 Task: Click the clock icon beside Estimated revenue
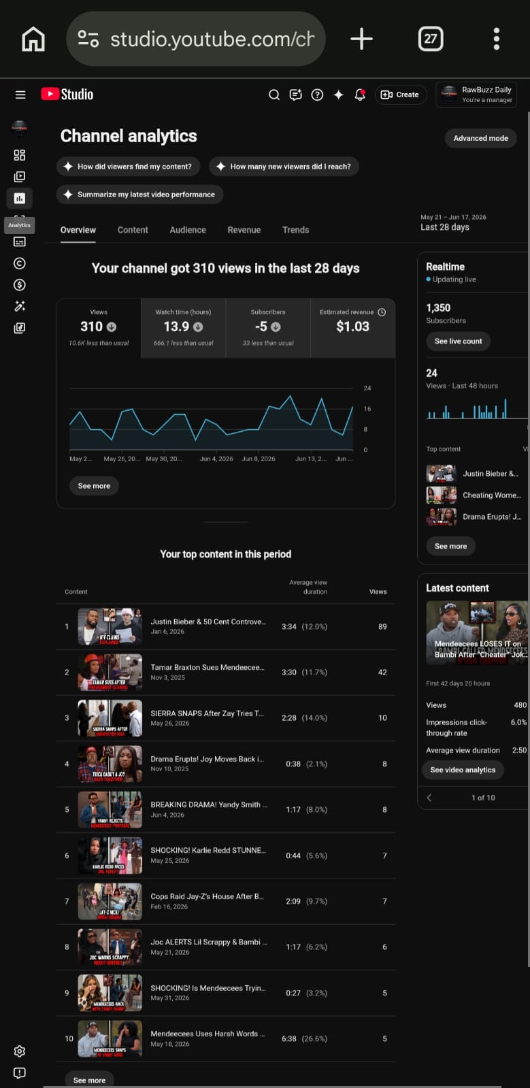(382, 312)
